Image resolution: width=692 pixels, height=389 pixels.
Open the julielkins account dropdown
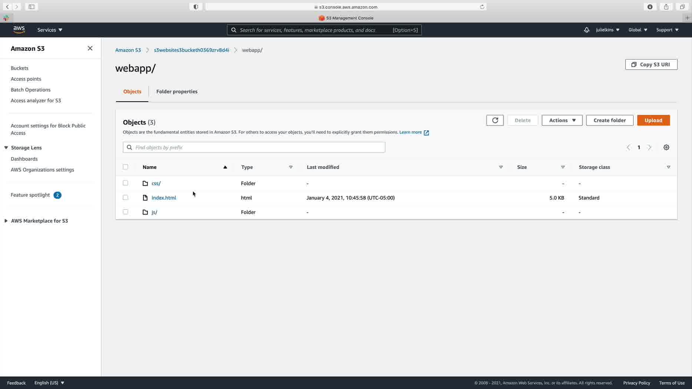(607, 30)
